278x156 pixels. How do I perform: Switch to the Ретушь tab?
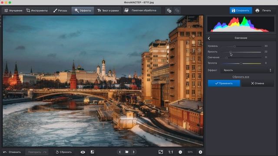(60, 10)
